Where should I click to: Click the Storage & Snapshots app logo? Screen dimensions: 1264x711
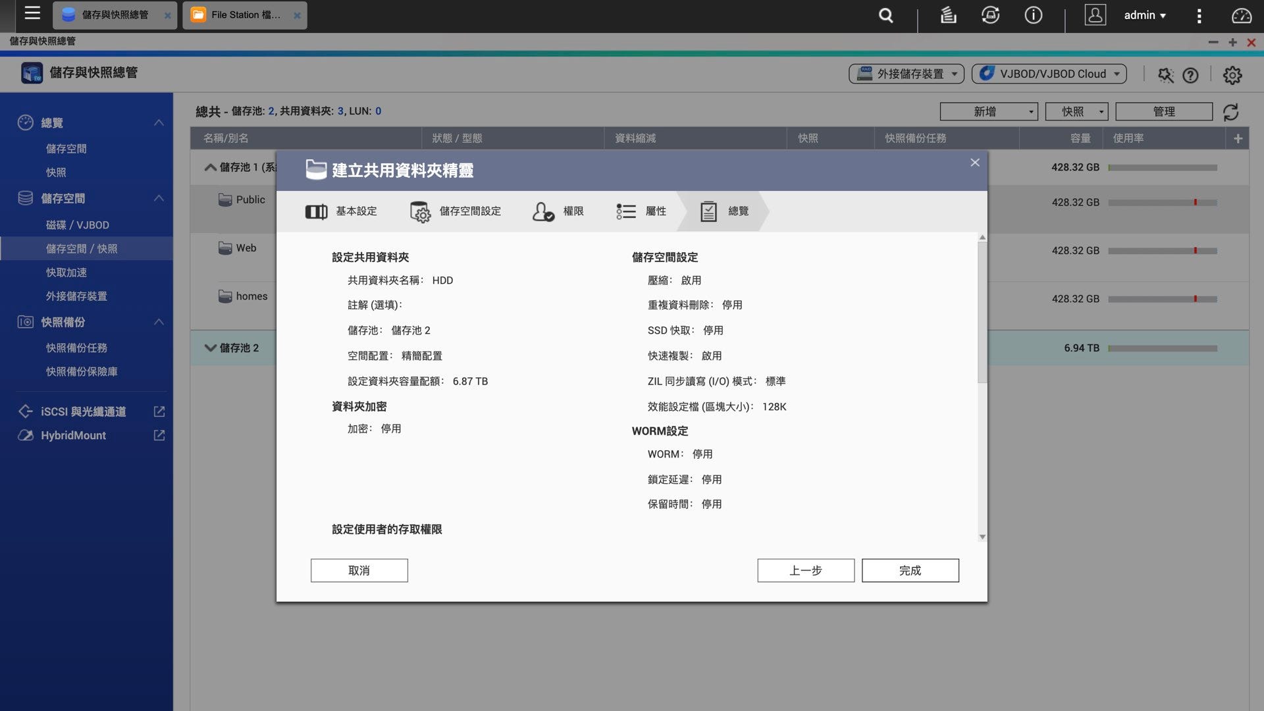click(32, 72)
